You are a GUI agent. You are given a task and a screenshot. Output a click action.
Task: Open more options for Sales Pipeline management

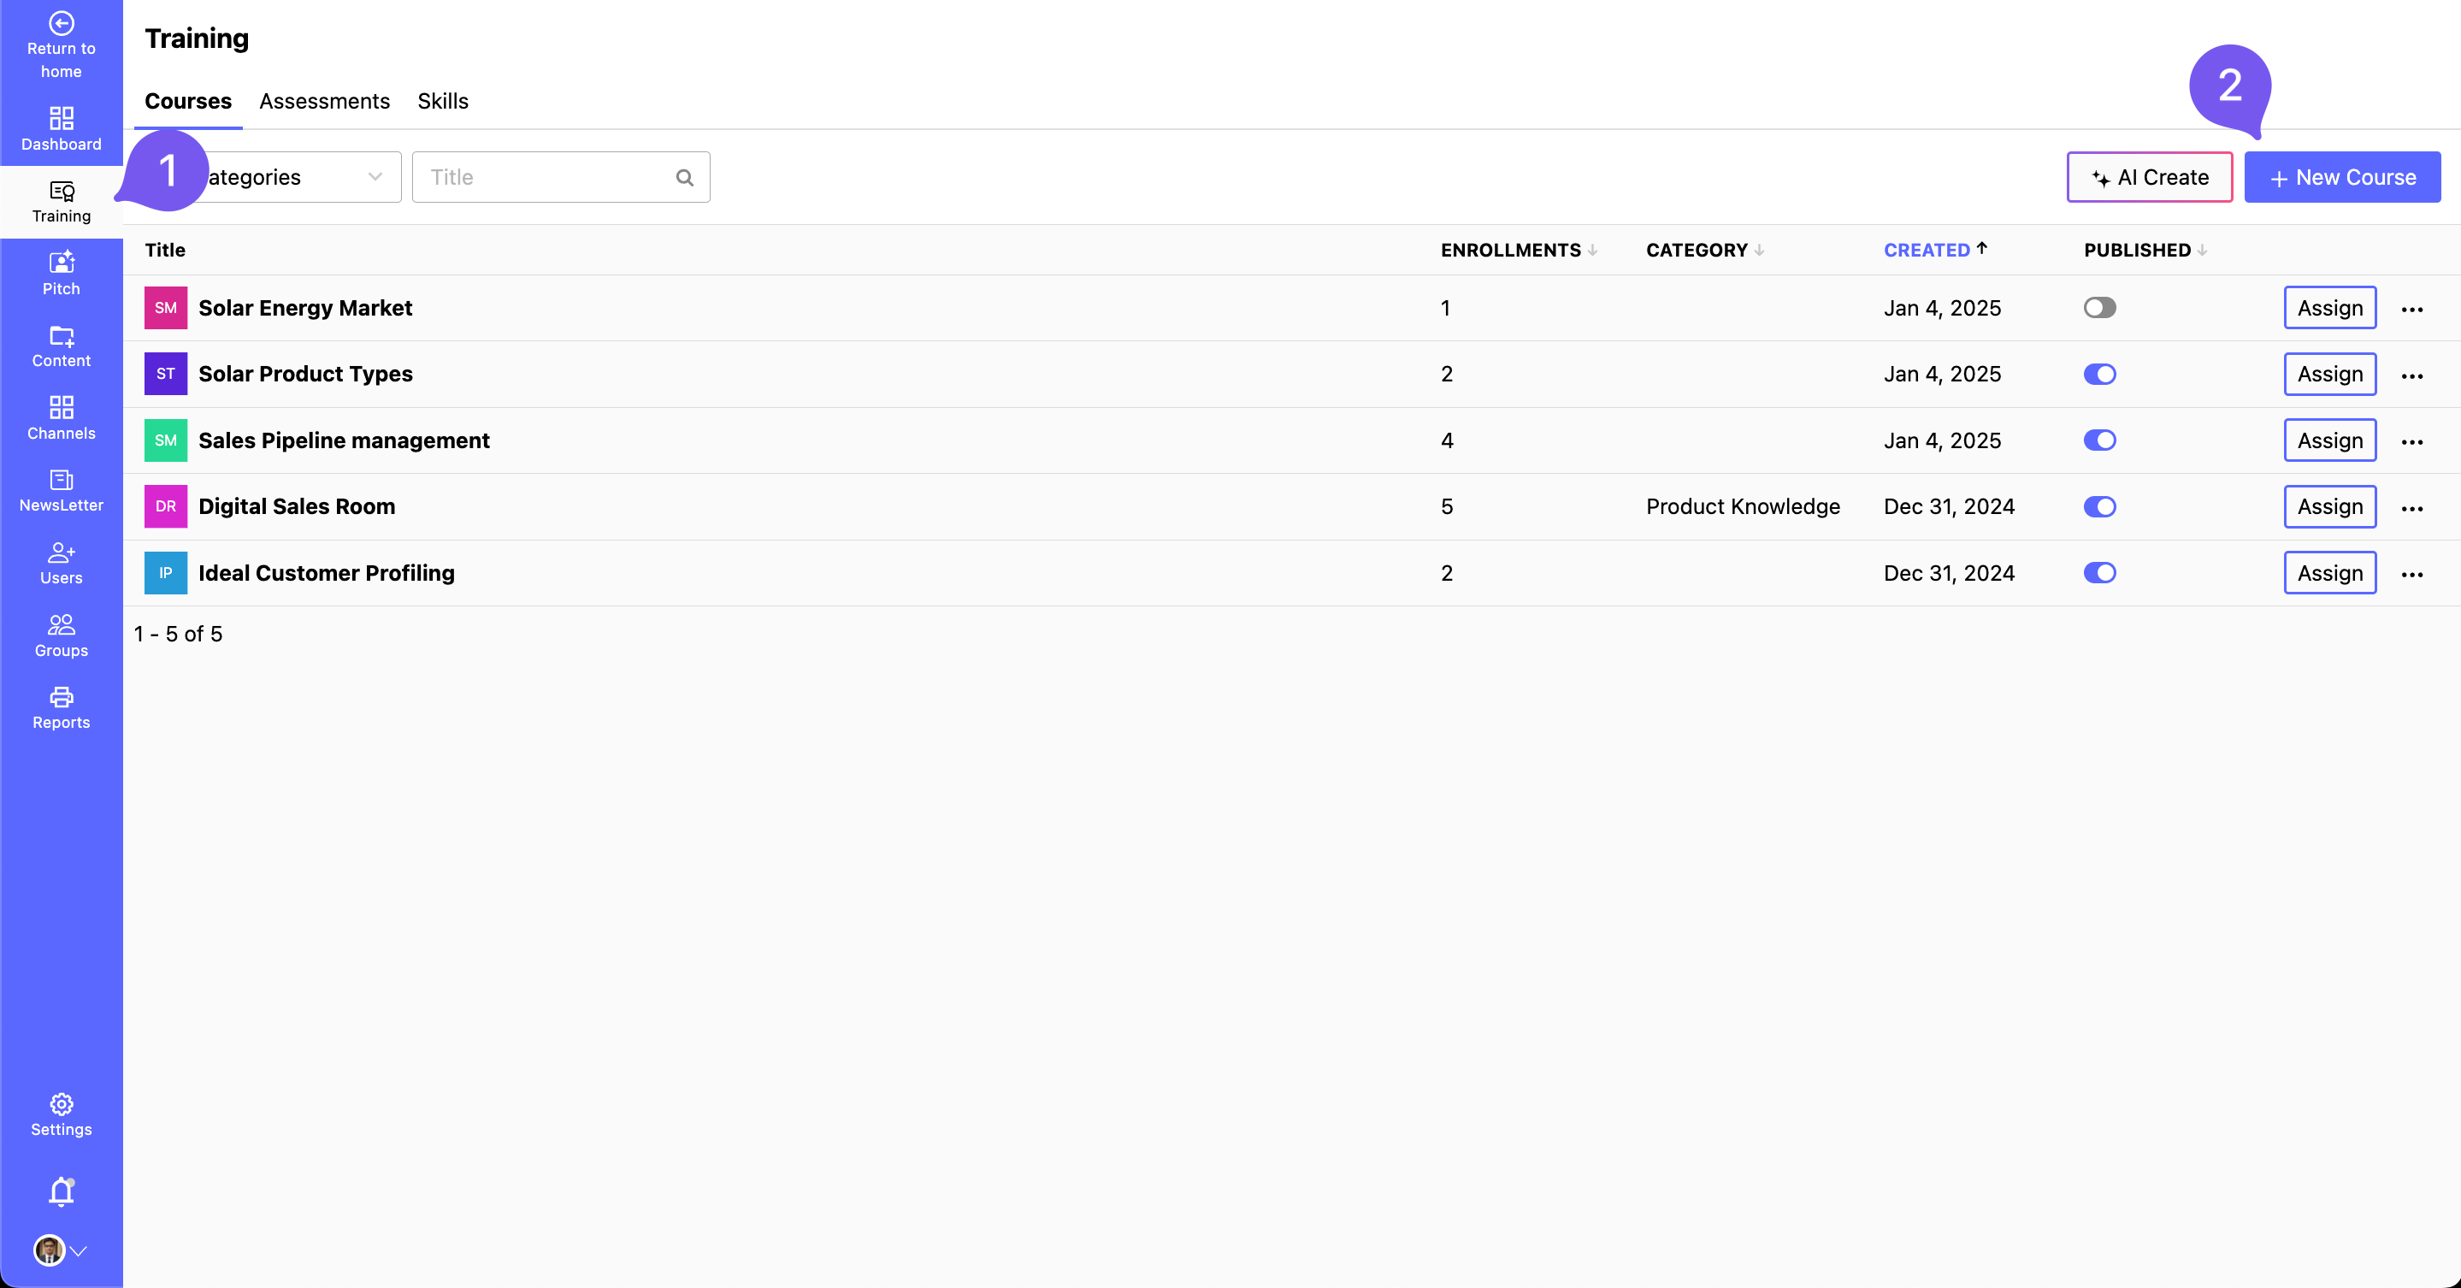[2411, 441]
